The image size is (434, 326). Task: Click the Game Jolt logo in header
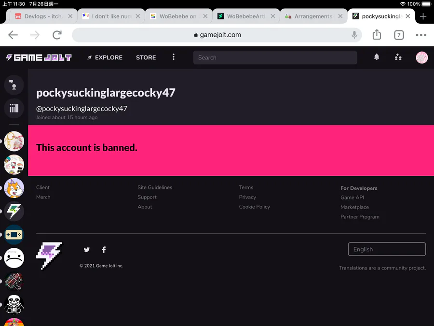point(39,57)
